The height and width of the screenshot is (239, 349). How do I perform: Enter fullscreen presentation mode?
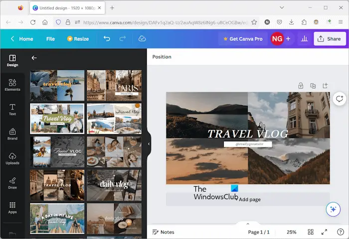pyautogui.click(x=324, y=232)
